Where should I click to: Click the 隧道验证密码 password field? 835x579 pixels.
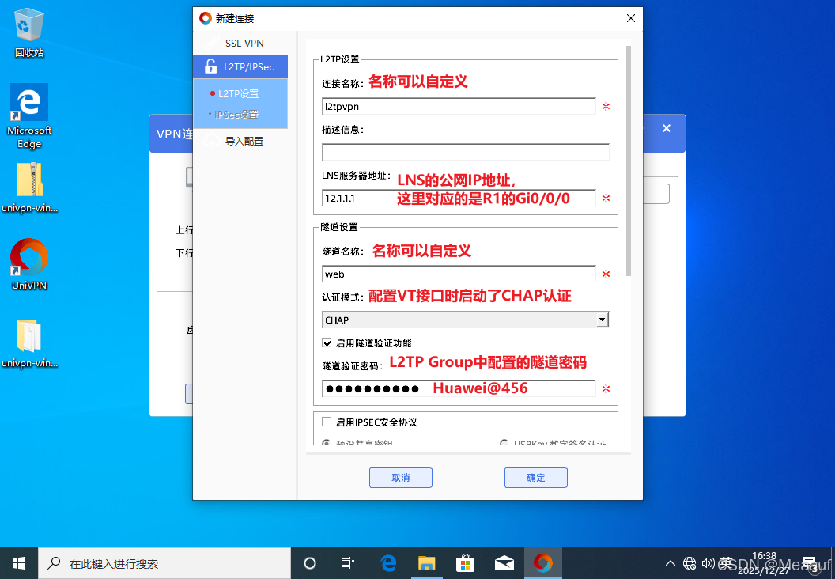pos(459,388)
